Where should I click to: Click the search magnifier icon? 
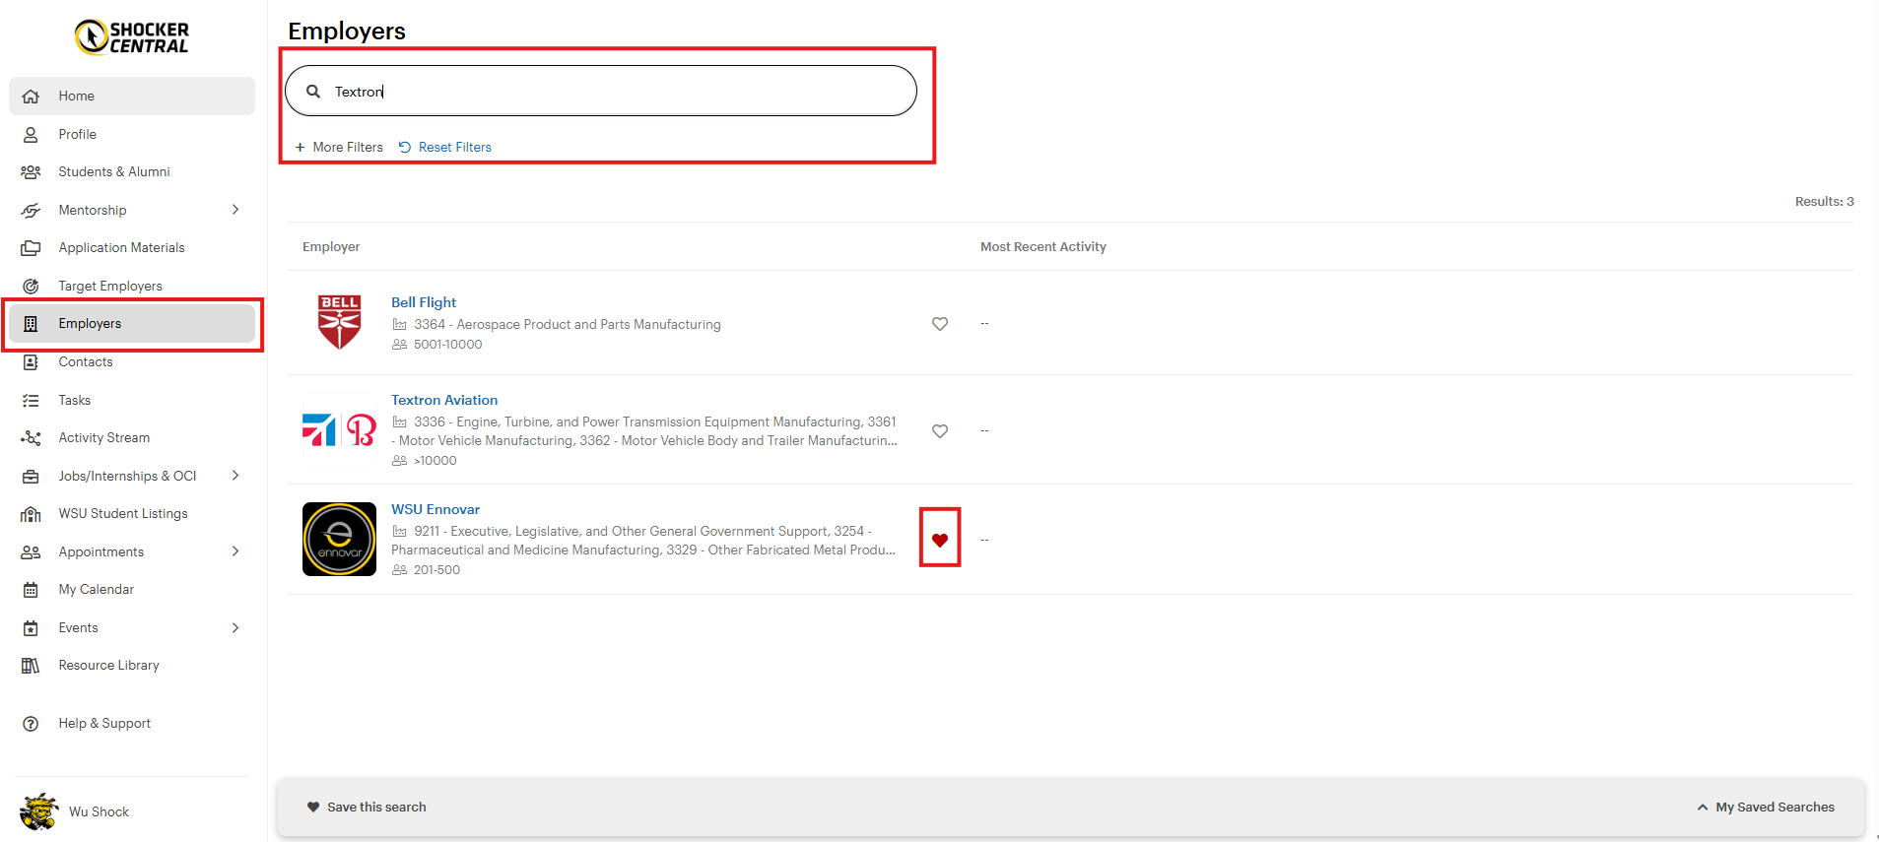tap(313, 92)
